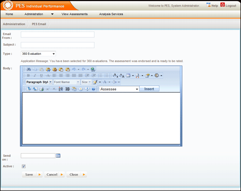This screenshot has width=241, height=191.
Task: Click the Cancel button
Action: (x=54, y=175)
